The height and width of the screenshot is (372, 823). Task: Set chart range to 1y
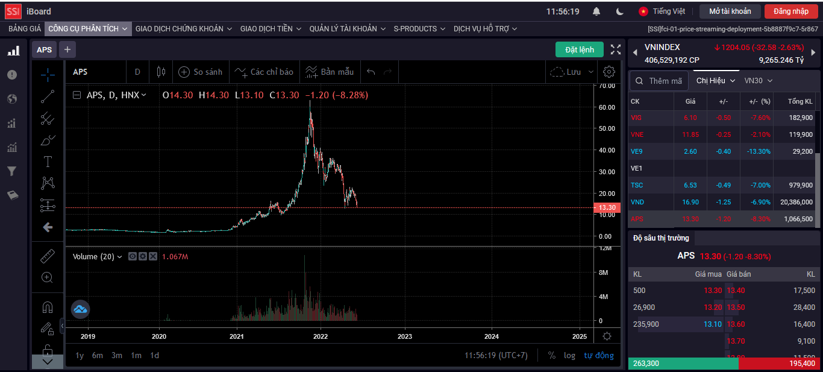(80, 355)
